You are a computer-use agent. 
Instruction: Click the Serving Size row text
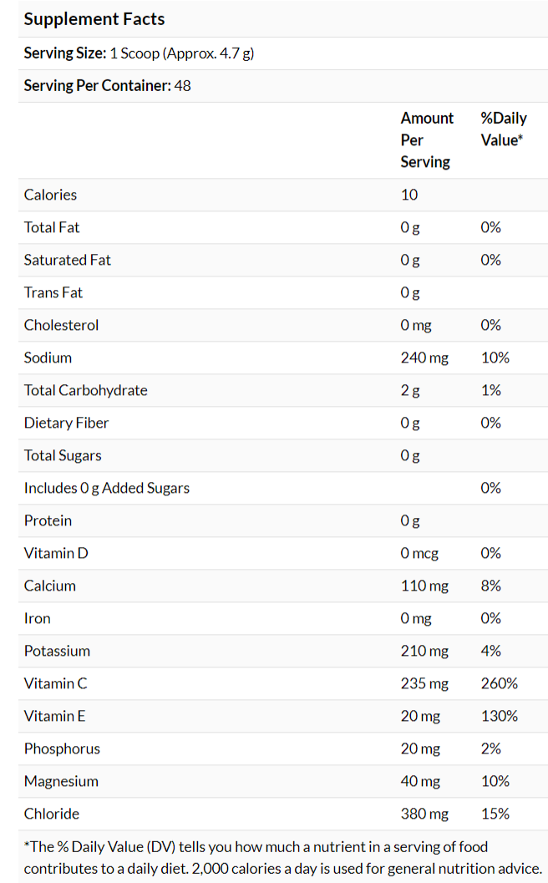coord(139,53)
